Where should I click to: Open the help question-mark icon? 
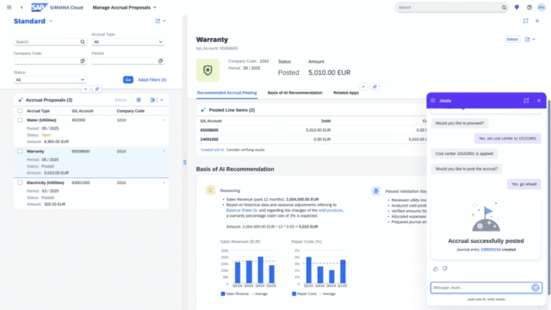click(529, 8)
